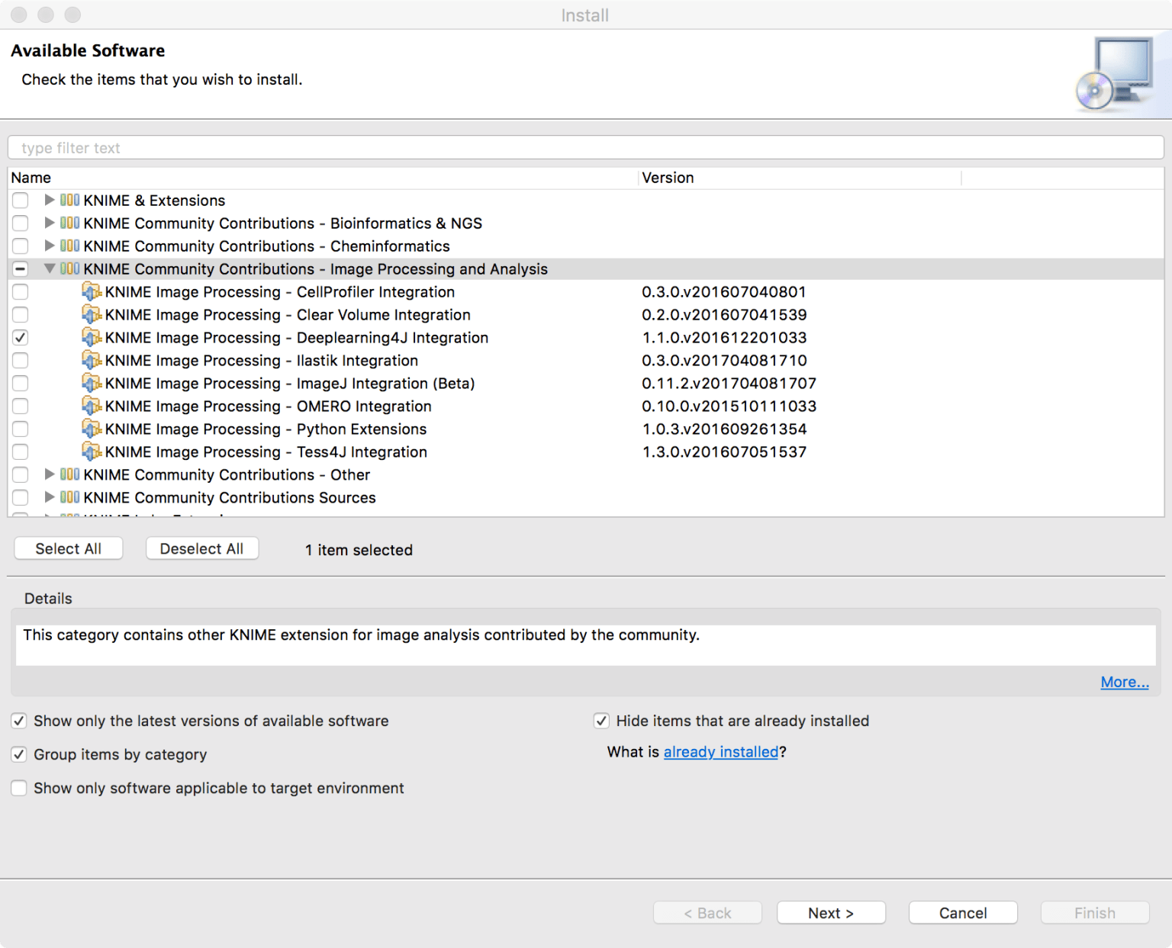Select the Python Extensions row text
This screenshot has width=1172, height=948.
coord(266,429)
